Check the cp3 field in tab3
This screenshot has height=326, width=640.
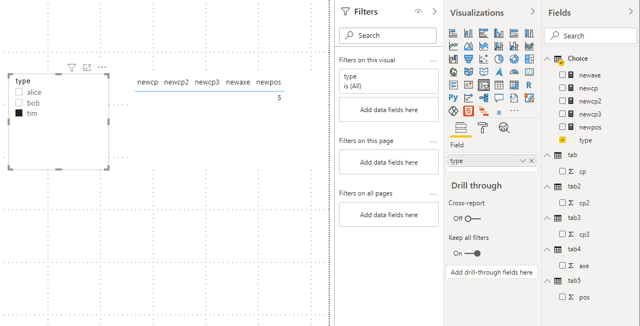(562, 234)
